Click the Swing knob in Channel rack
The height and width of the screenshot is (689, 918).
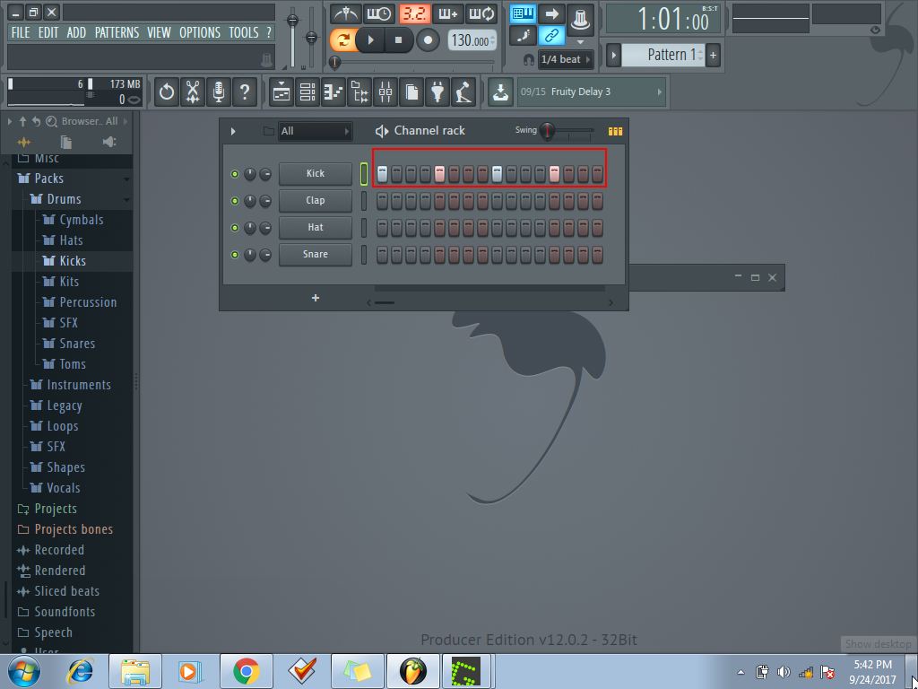pyautogui.click(x=547, y=131)
